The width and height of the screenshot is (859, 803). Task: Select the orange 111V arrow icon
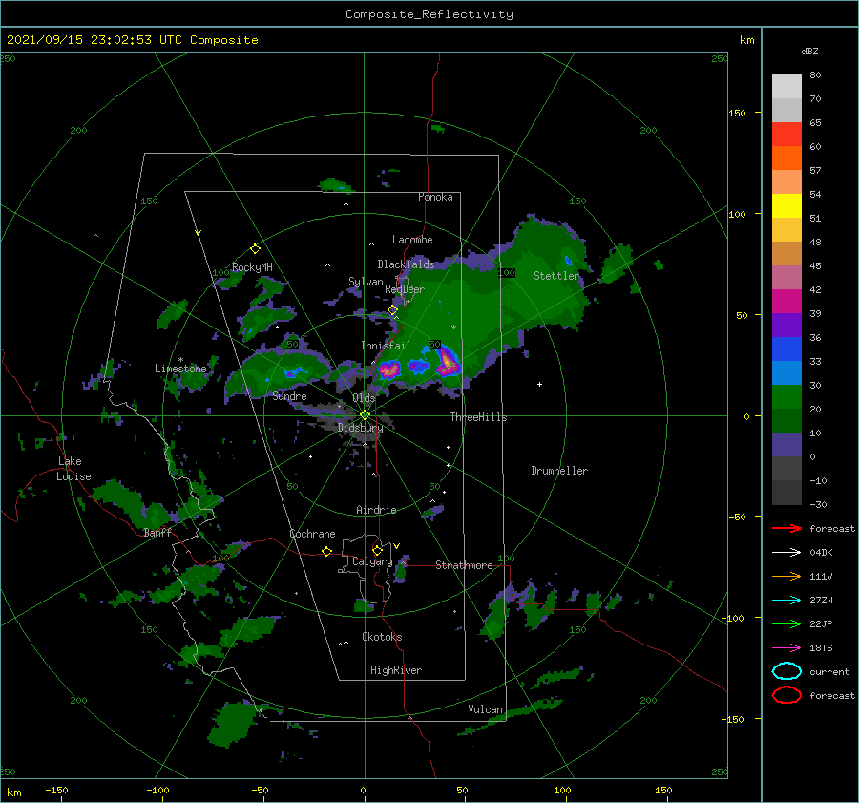point(786,576)
